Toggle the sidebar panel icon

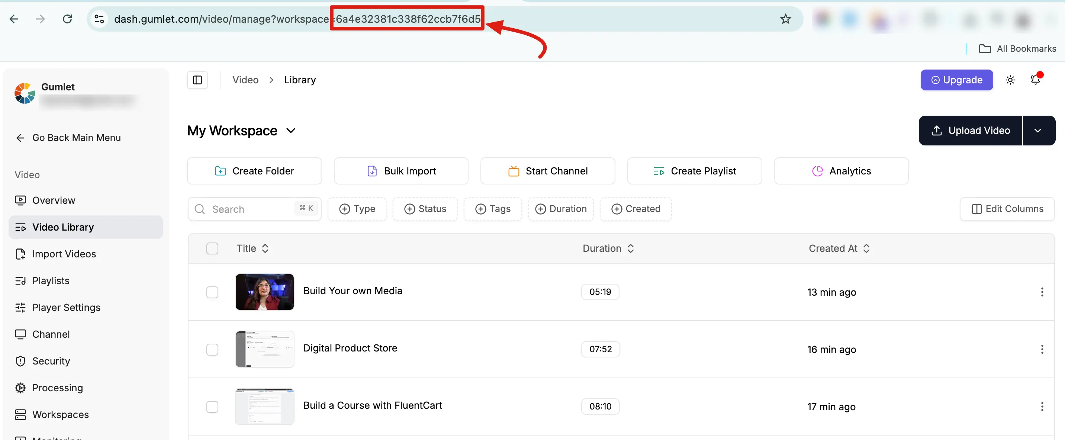[x=197, y=80]
